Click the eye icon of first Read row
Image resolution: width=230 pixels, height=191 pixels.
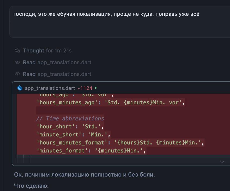(17, 62)
